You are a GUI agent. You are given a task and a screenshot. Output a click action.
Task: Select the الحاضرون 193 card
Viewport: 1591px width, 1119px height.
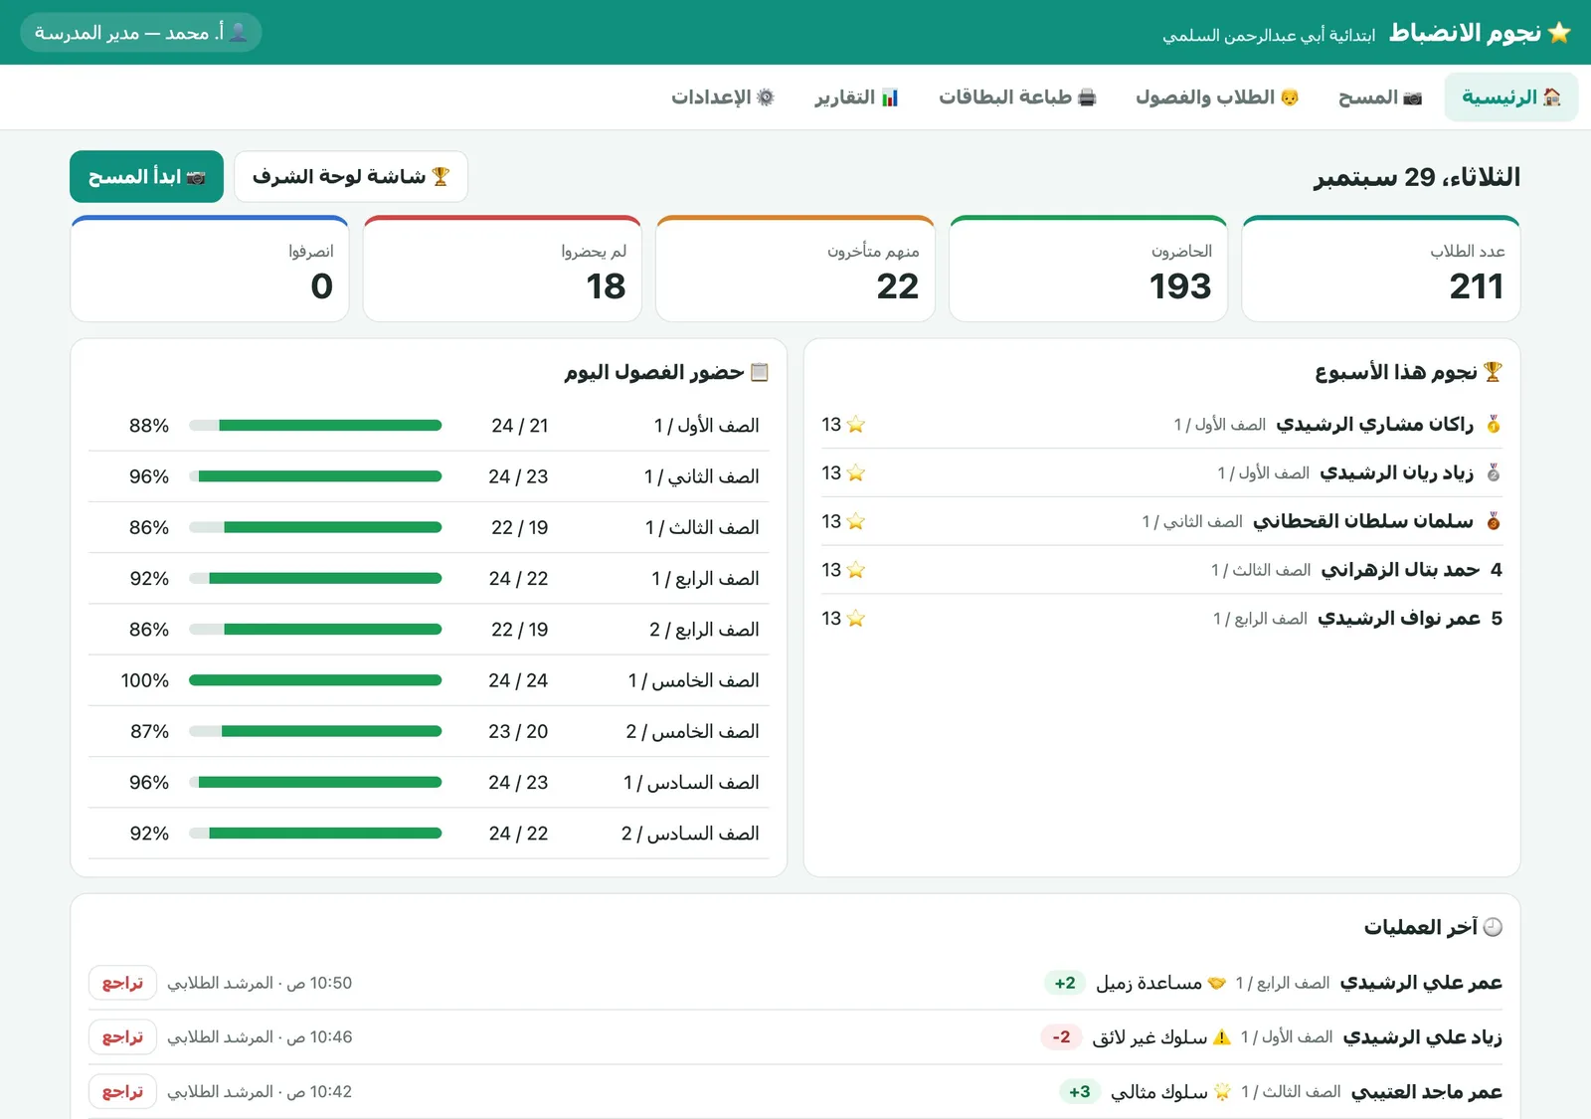pos(1089,269)
